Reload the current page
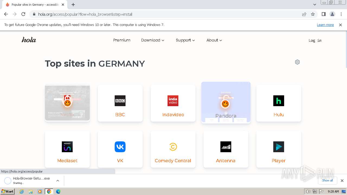Screen dimensions: 347x195 [23, 14]
